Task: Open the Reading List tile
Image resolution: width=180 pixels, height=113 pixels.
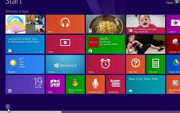Action: [115, 84]
